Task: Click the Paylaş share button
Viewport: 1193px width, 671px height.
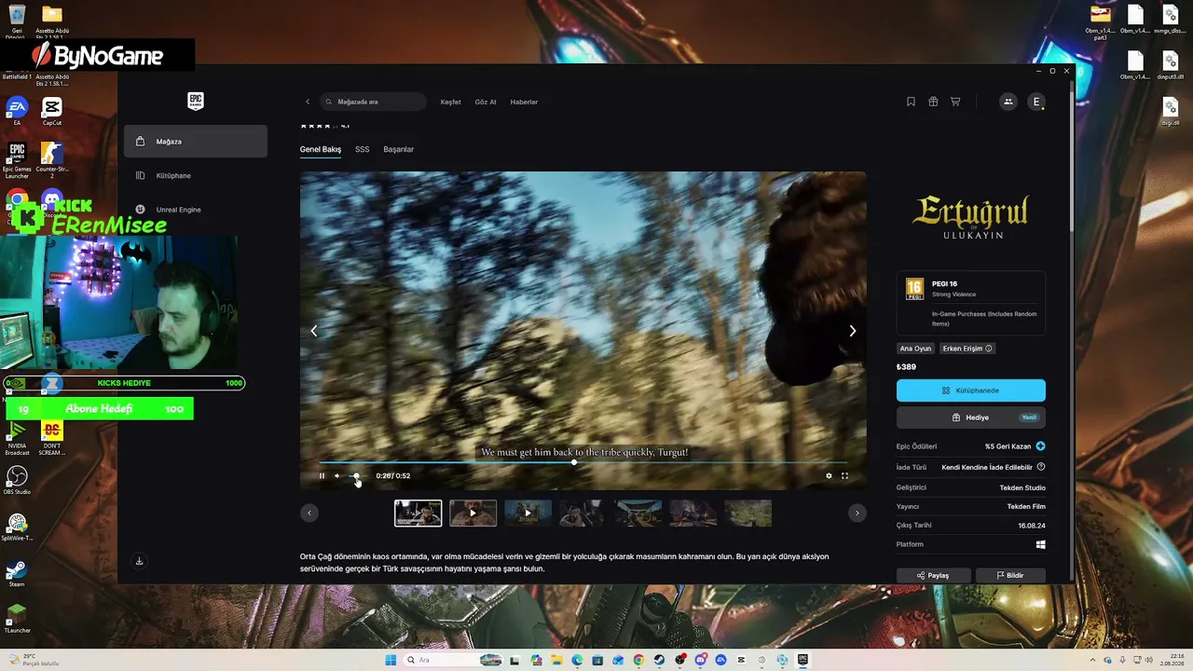Action: [x=933, y=576]
